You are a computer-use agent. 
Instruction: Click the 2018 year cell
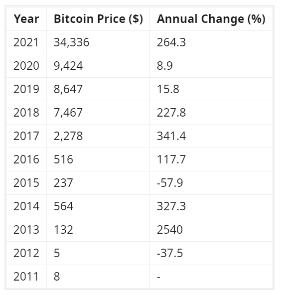pyautogui.click(x=26, y=113)
